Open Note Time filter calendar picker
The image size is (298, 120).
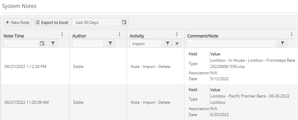pos(42,43)
